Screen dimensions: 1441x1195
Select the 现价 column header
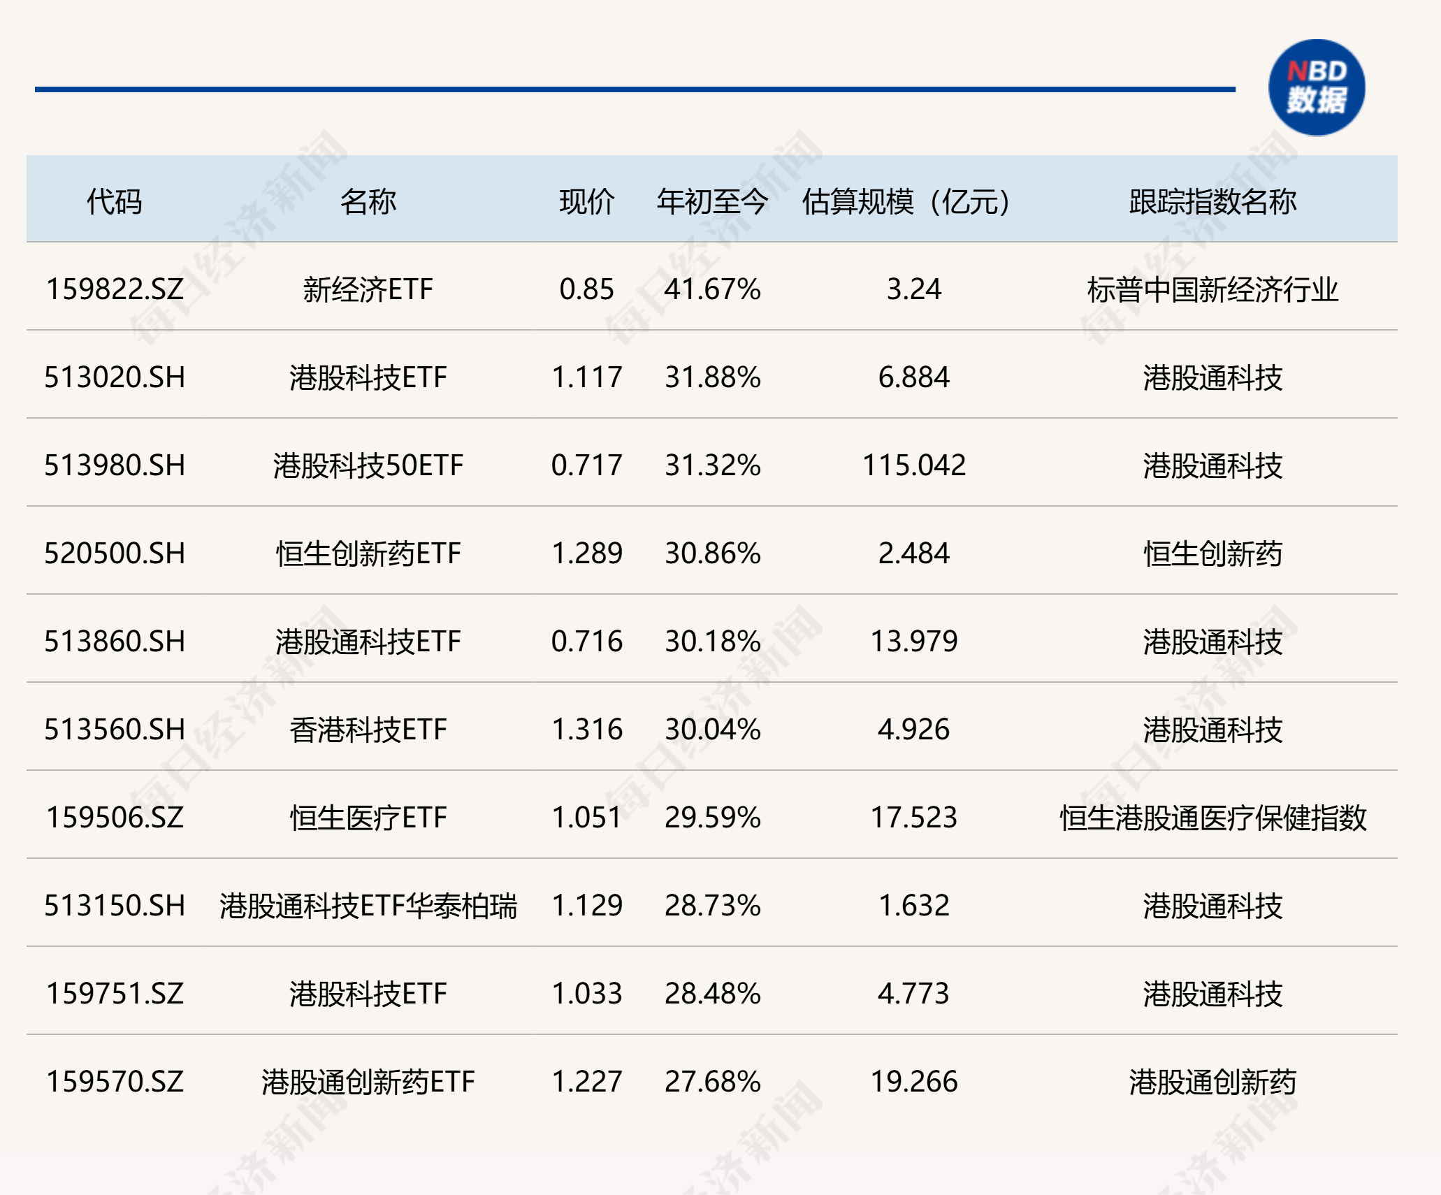pyautogui.click(x=586, y=199)
